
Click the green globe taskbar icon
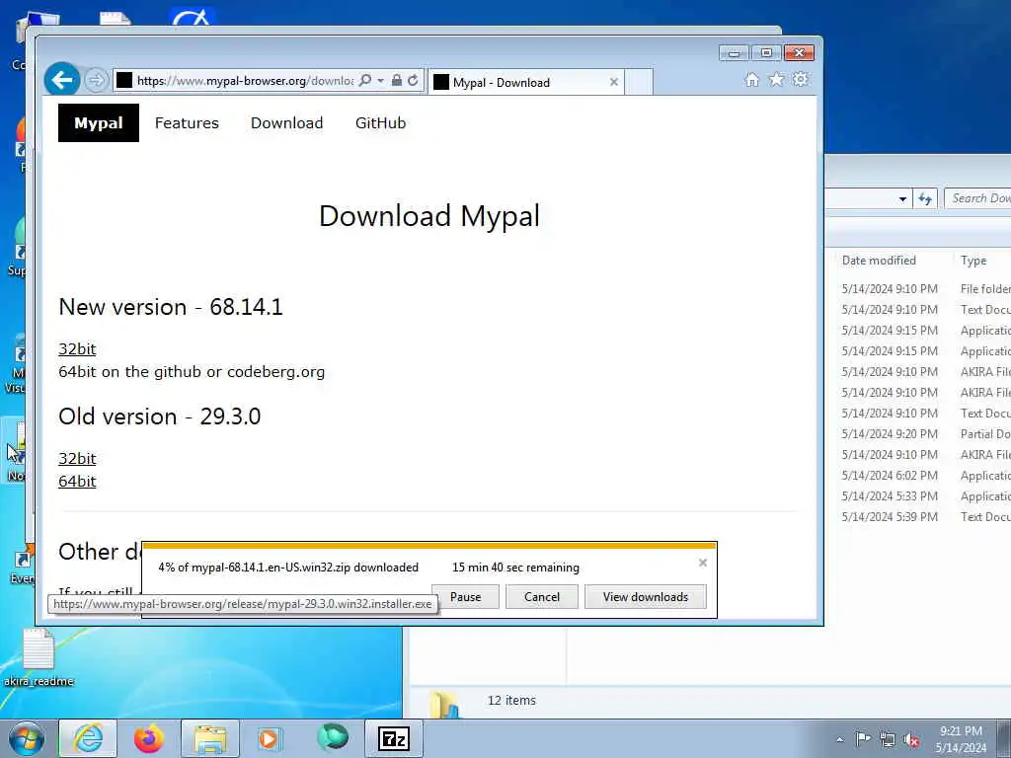(333, 737)
